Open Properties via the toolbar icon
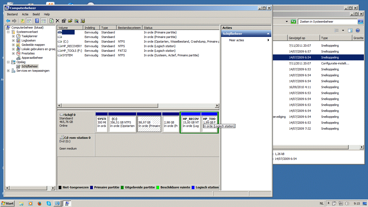Viewport: 368px width, 207px height. pos(64,21)
